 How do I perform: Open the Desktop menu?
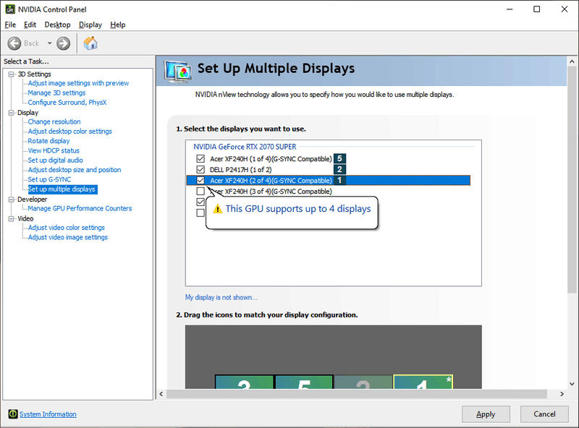tap(58, 25)
